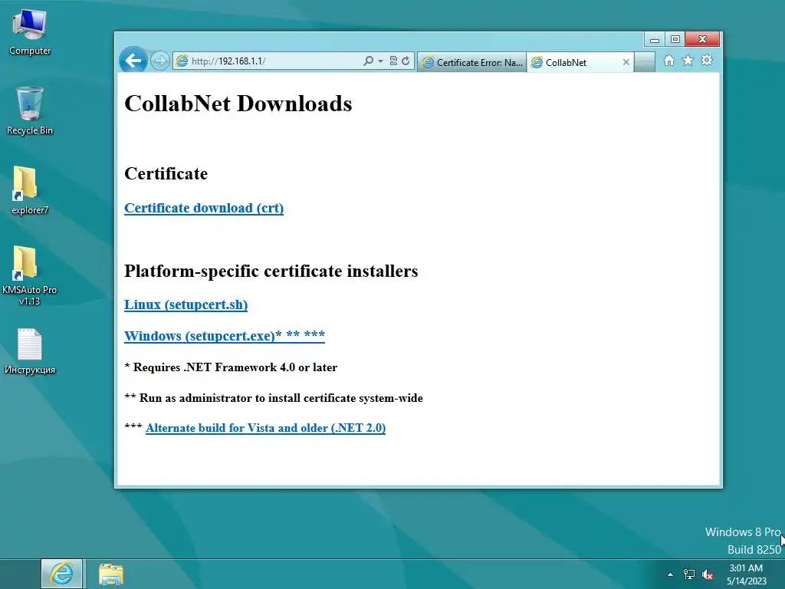
Task: Expand the address bar autocomplete dropdown arrow
Action: pos(380,61)
